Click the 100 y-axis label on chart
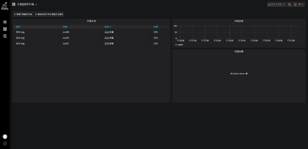 (x=176, y=26)
